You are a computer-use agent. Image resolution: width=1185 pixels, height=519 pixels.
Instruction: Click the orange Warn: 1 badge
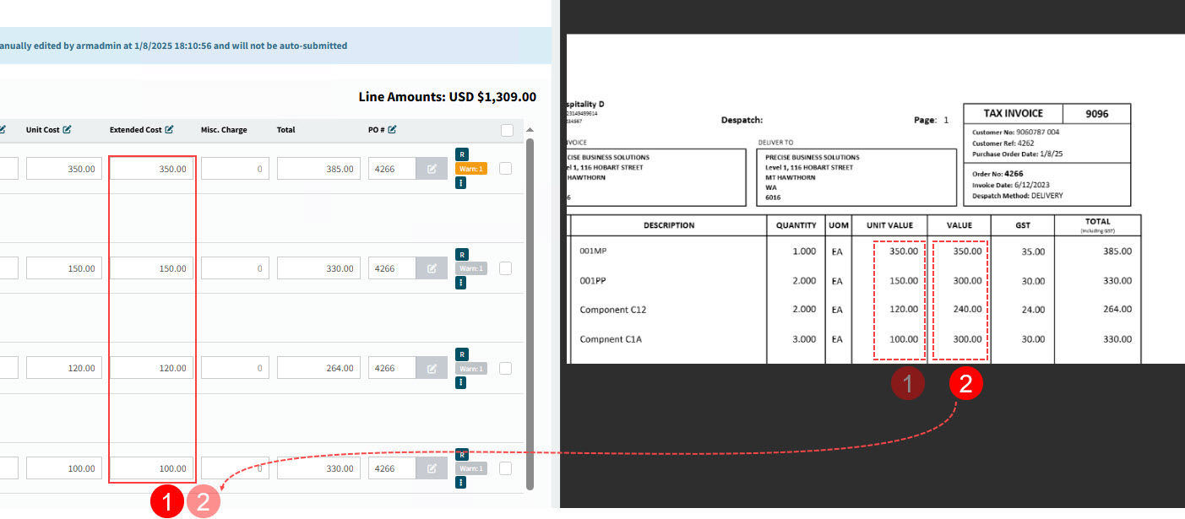pyautogui.click(x=470, y=169)
